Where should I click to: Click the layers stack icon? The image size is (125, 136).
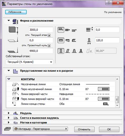(x=8, y=129)
